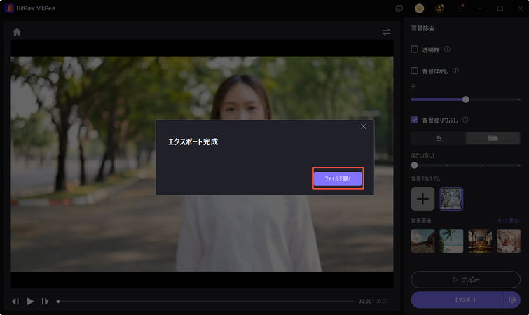Open the hamburger menu icon
The height and width of the screenshot is (315, 529).
[460, 8]
